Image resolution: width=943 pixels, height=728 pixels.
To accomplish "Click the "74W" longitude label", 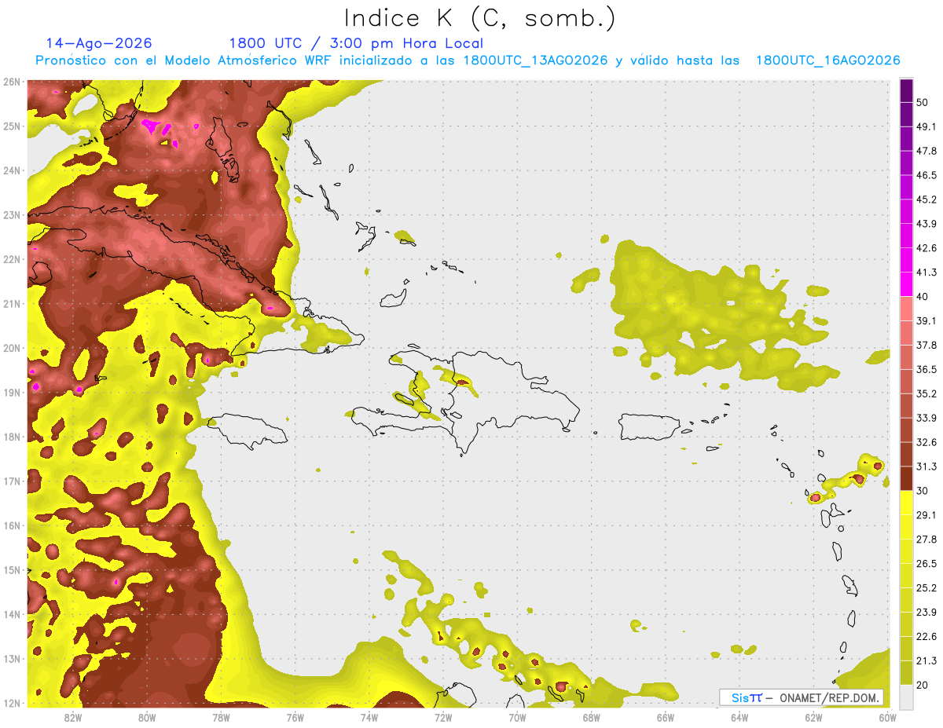I will (x=369, y=717).
